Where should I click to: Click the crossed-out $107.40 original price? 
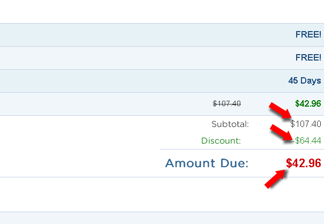pyautogui.click(x=227, y=103)
